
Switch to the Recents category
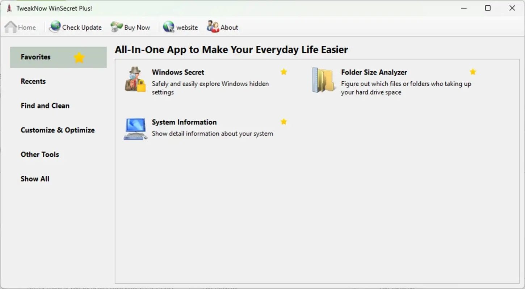(33, 81)
